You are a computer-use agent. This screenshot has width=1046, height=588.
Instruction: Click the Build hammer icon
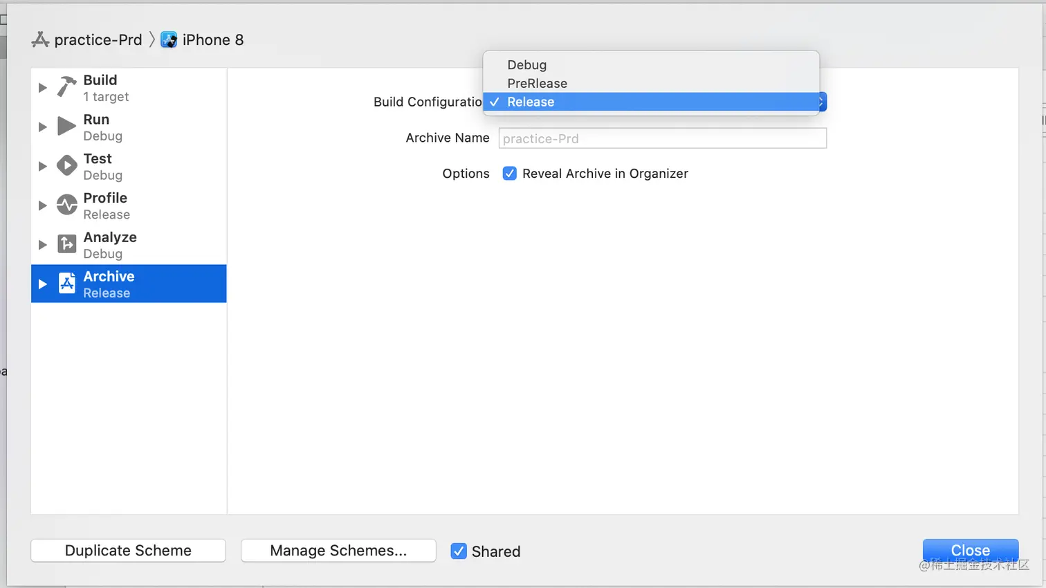[x=66, y=87]
